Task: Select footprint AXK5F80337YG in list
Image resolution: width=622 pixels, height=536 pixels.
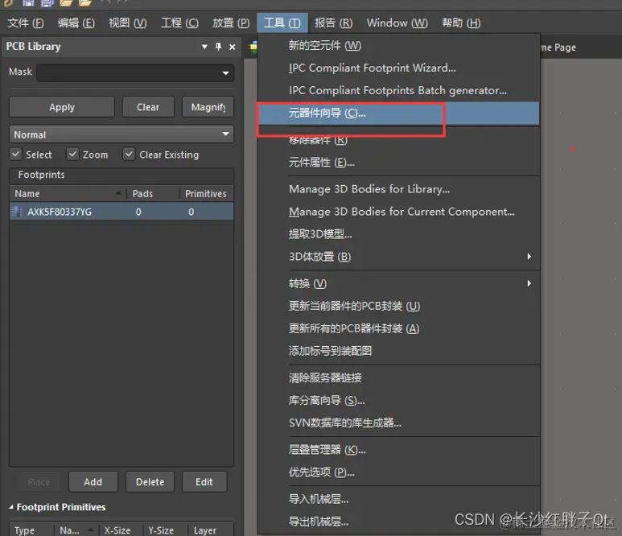Action: [x=122, y=212]
